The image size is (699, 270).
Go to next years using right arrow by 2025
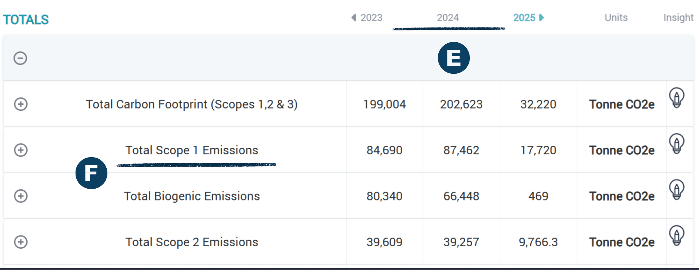[x=542, y=17]
